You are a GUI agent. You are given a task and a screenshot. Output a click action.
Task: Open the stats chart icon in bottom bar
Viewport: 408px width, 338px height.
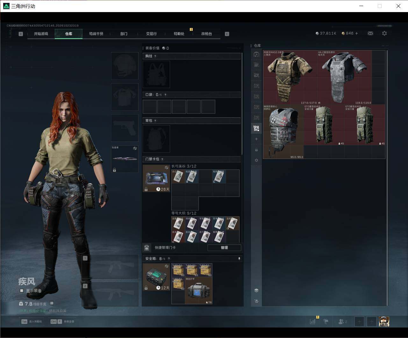pyautogui.click(x=313, y=321)
